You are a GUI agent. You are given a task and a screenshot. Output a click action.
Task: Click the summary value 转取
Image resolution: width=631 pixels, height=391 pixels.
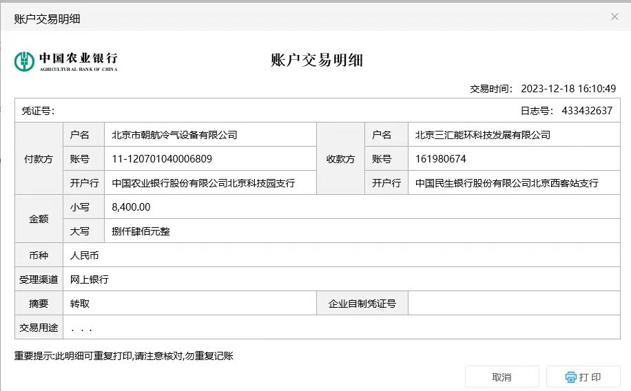pyautogui.click(x=80, y=304)
